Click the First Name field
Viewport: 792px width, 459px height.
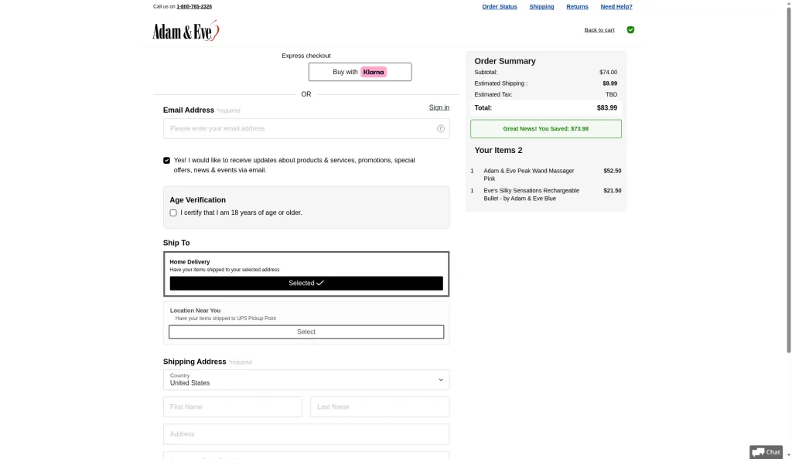click(x=232, y=407)
